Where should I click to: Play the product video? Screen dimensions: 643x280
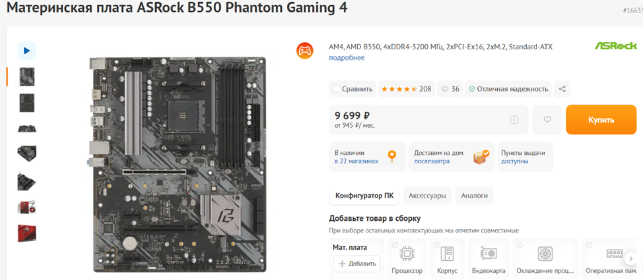26,51
